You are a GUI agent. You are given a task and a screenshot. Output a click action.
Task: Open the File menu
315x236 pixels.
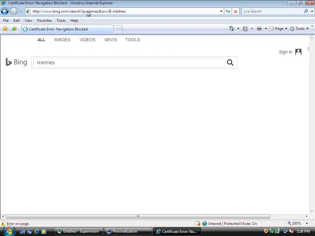tap(6, 21)
